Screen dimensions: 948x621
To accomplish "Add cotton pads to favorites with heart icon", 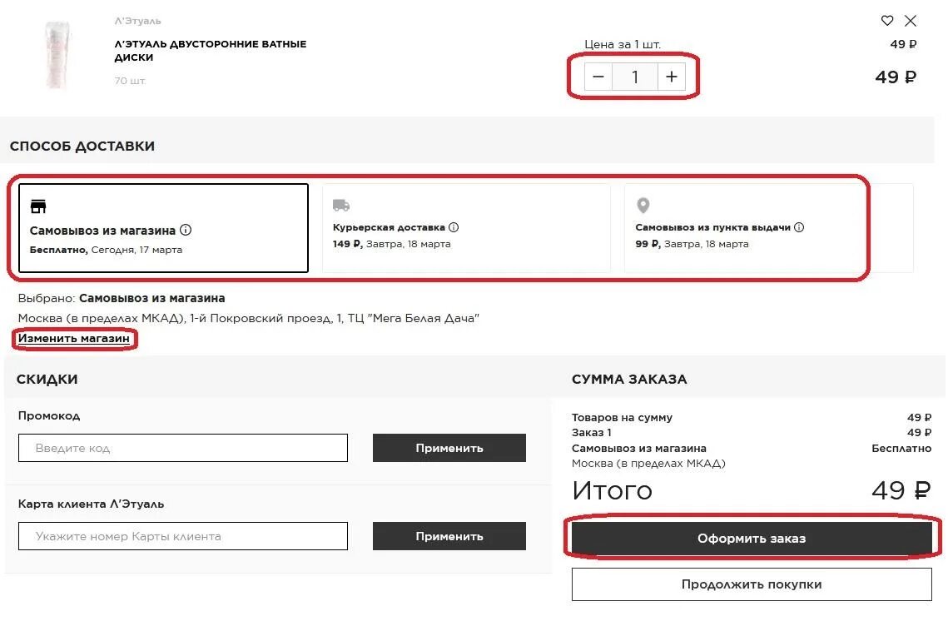I will [887, 21].
